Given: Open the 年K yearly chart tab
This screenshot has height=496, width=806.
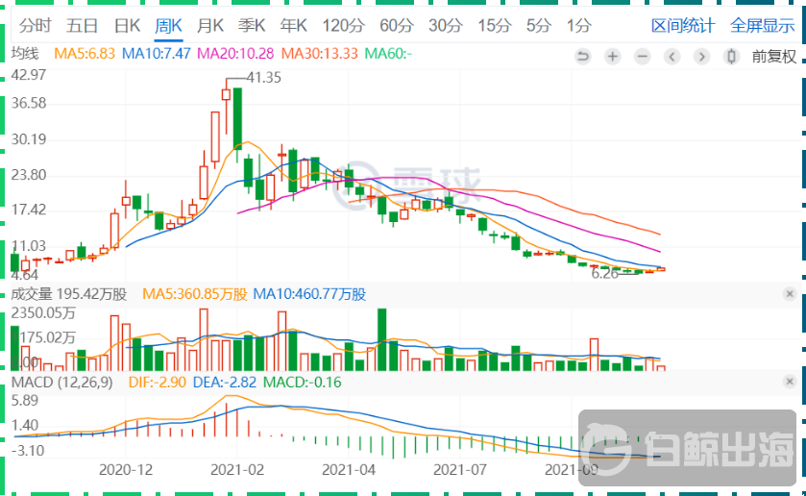Looking at the screenshot, I should coord(293,26).
